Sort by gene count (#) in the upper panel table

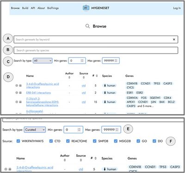click(97, 76)
